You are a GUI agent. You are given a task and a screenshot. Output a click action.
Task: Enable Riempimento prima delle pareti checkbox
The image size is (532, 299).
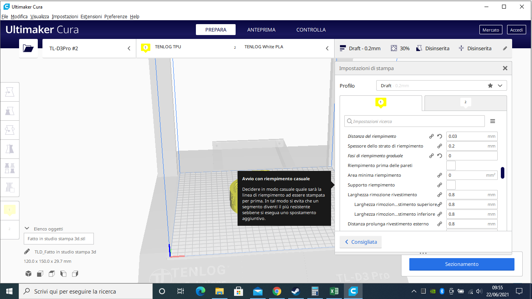(451, 165)
